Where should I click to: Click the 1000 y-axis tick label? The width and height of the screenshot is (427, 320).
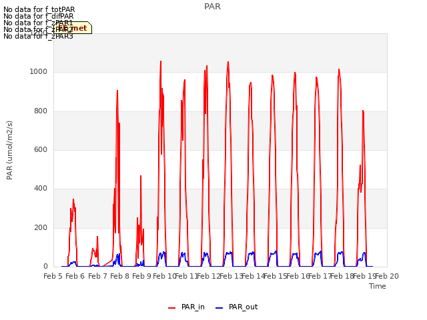(x=39, y=71)
